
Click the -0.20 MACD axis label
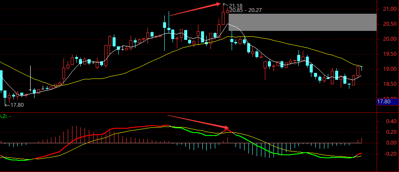383,154
